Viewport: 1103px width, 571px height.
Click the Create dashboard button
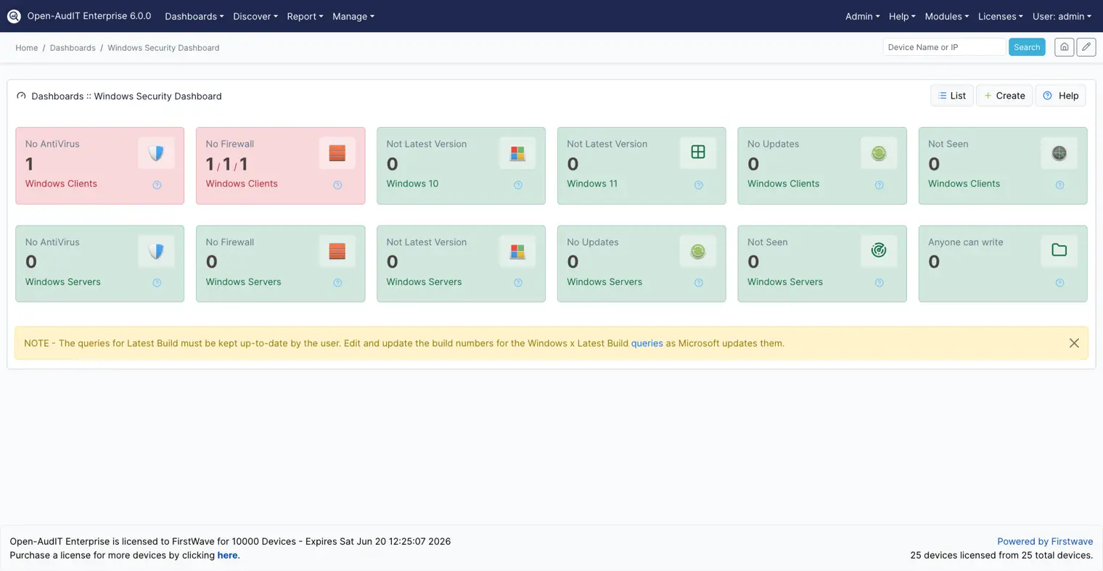coord(1004,96)
